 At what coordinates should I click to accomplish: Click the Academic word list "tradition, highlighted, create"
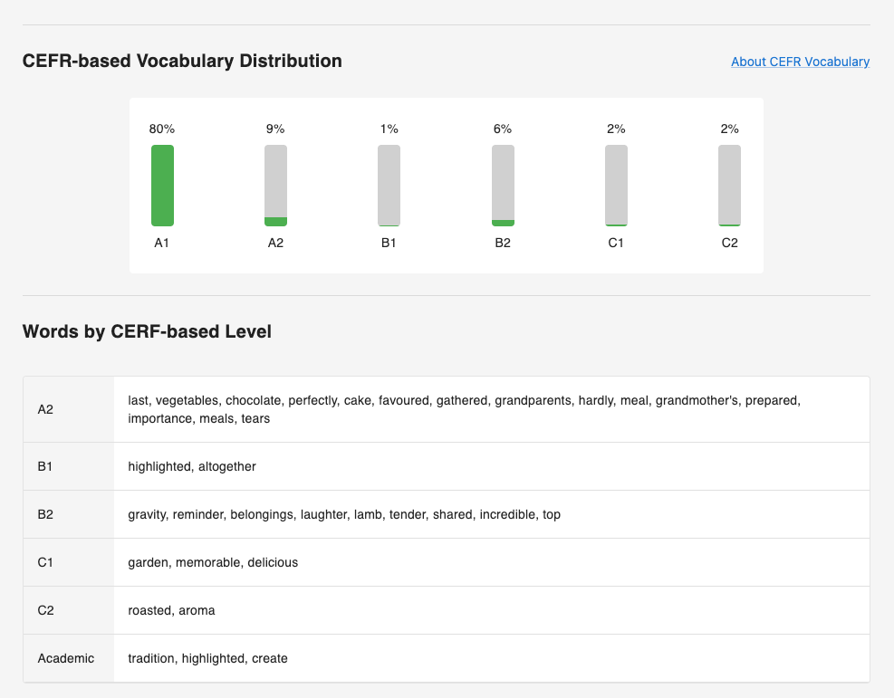(x=207, y=658)
